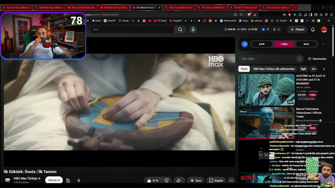Open the transcript document icon below video
This screenshot has width=335, height=188.
pyautogui.click(x=68, y=180)
